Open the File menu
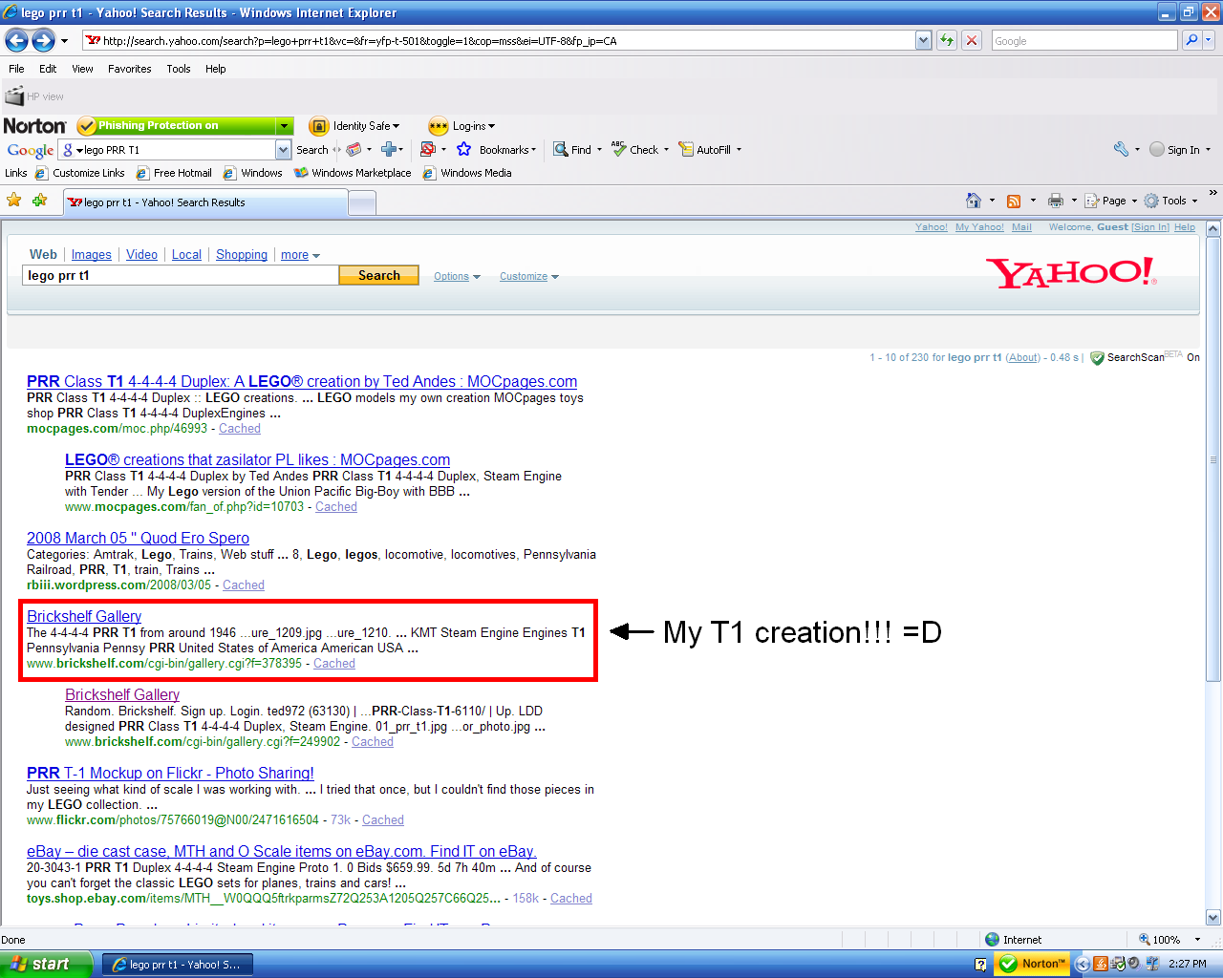 (x=16, y=69)
